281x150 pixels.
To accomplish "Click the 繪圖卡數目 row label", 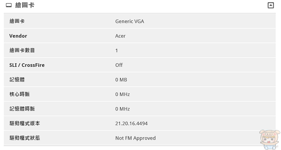I will click(22, 50).
